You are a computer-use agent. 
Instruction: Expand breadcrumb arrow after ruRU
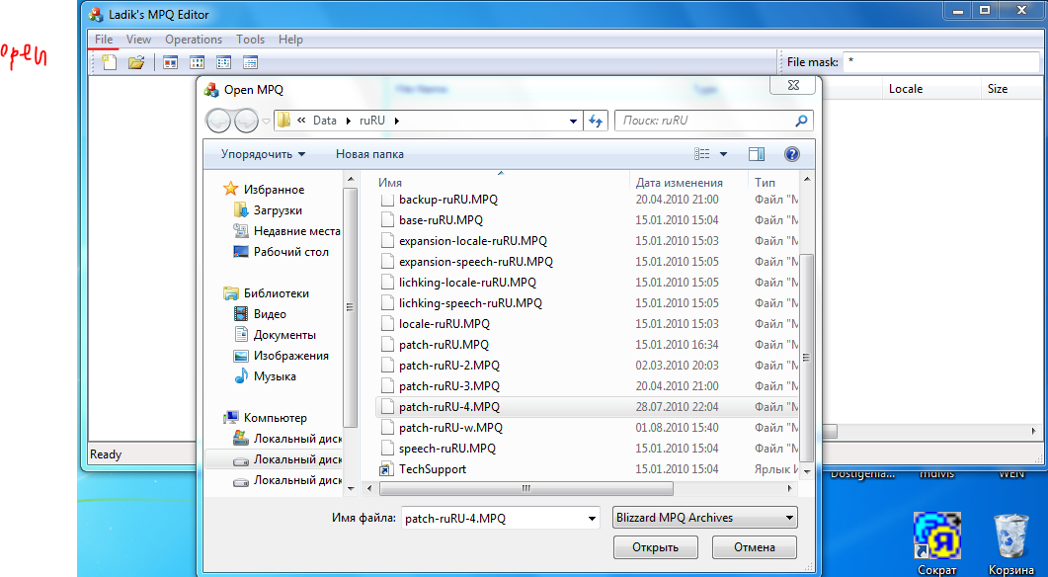397,121
